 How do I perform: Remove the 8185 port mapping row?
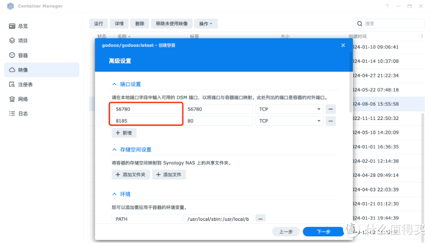pyautogui.click(x=331, y=120)
